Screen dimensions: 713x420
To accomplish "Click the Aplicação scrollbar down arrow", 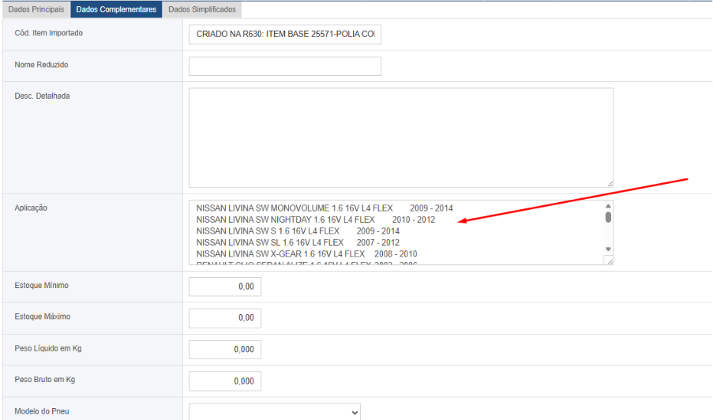I will (608, 249).
